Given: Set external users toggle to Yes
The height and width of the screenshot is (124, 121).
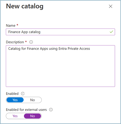Looking at the screenshot, I should [x=15, y=116].
